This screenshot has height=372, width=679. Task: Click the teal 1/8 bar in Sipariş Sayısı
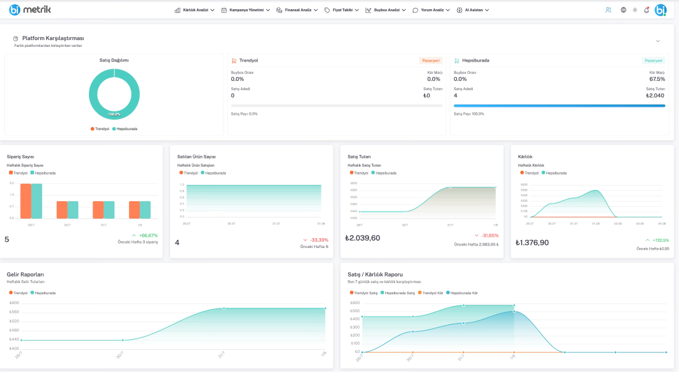click(x=145, y=210)
